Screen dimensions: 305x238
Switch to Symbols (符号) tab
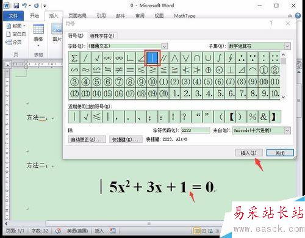point(76,36)
